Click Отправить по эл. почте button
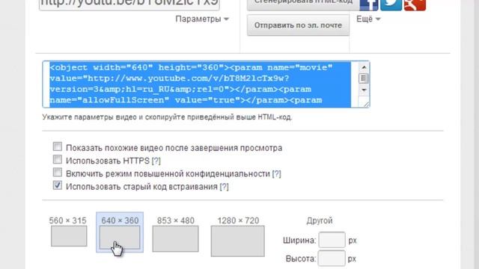 coord(298,25)
